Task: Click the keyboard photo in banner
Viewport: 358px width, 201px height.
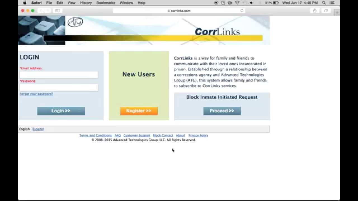Action: 42,30
